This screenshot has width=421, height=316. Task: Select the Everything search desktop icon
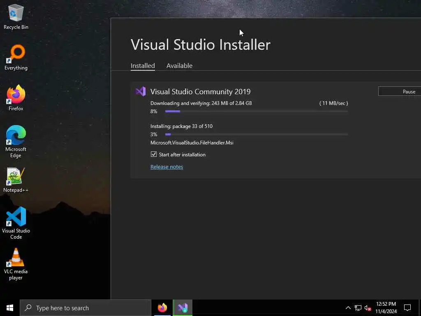click(16, 58)
